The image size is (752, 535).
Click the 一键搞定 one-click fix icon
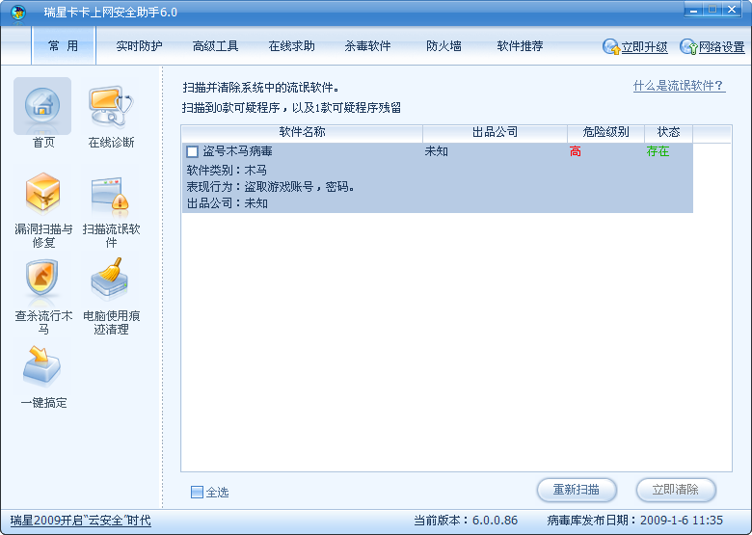click(41, 366)
